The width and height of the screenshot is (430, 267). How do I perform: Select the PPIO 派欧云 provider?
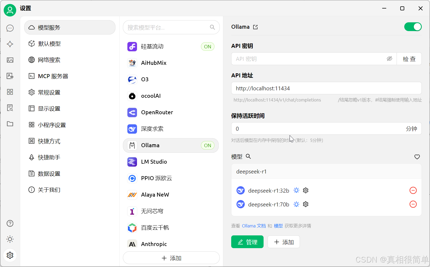[x=171, y=178]
